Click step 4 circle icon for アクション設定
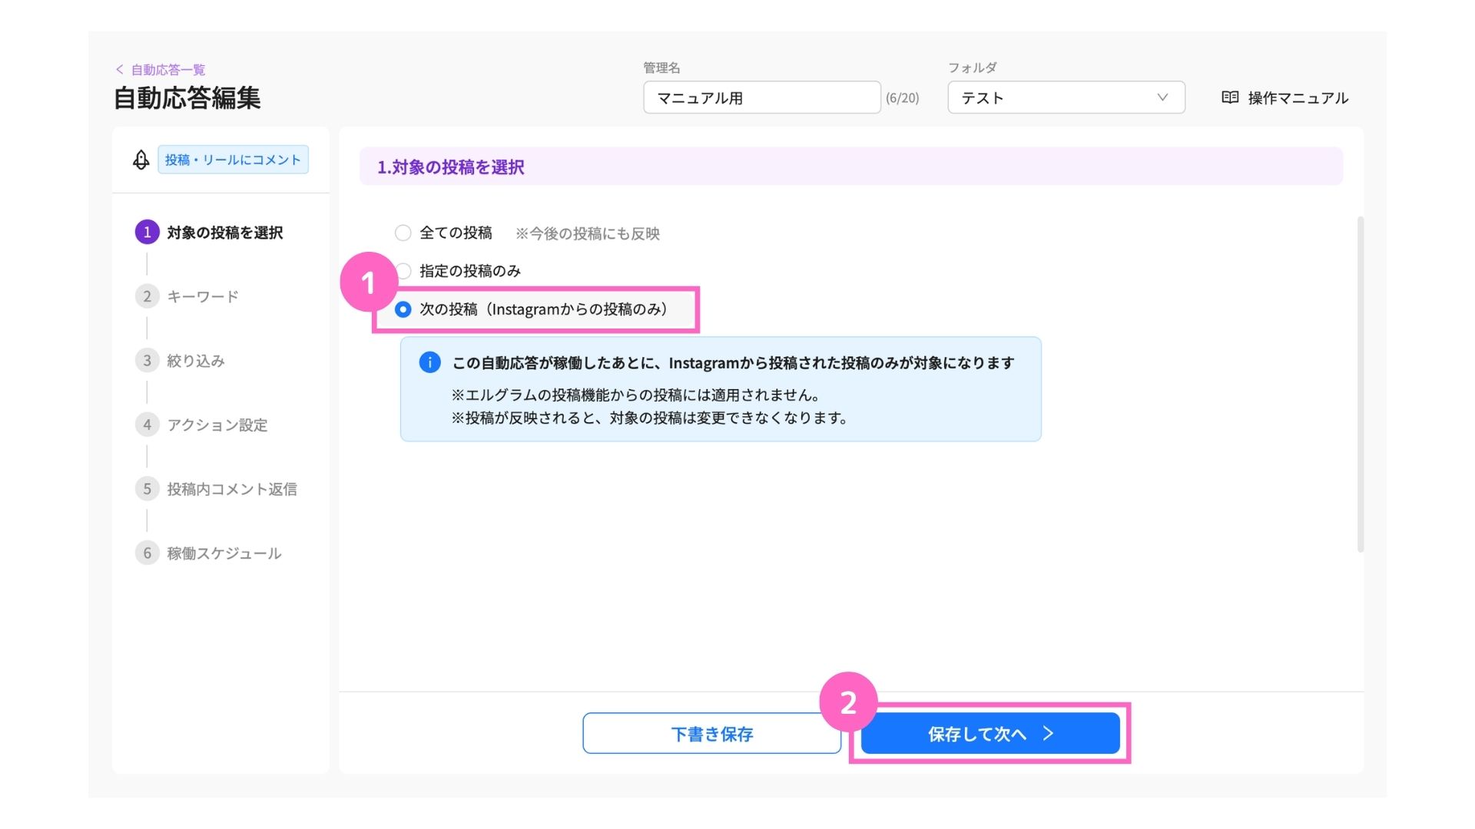Image resolution: width=1475 pixels, height=829 pixels. [x=147, y=424]
